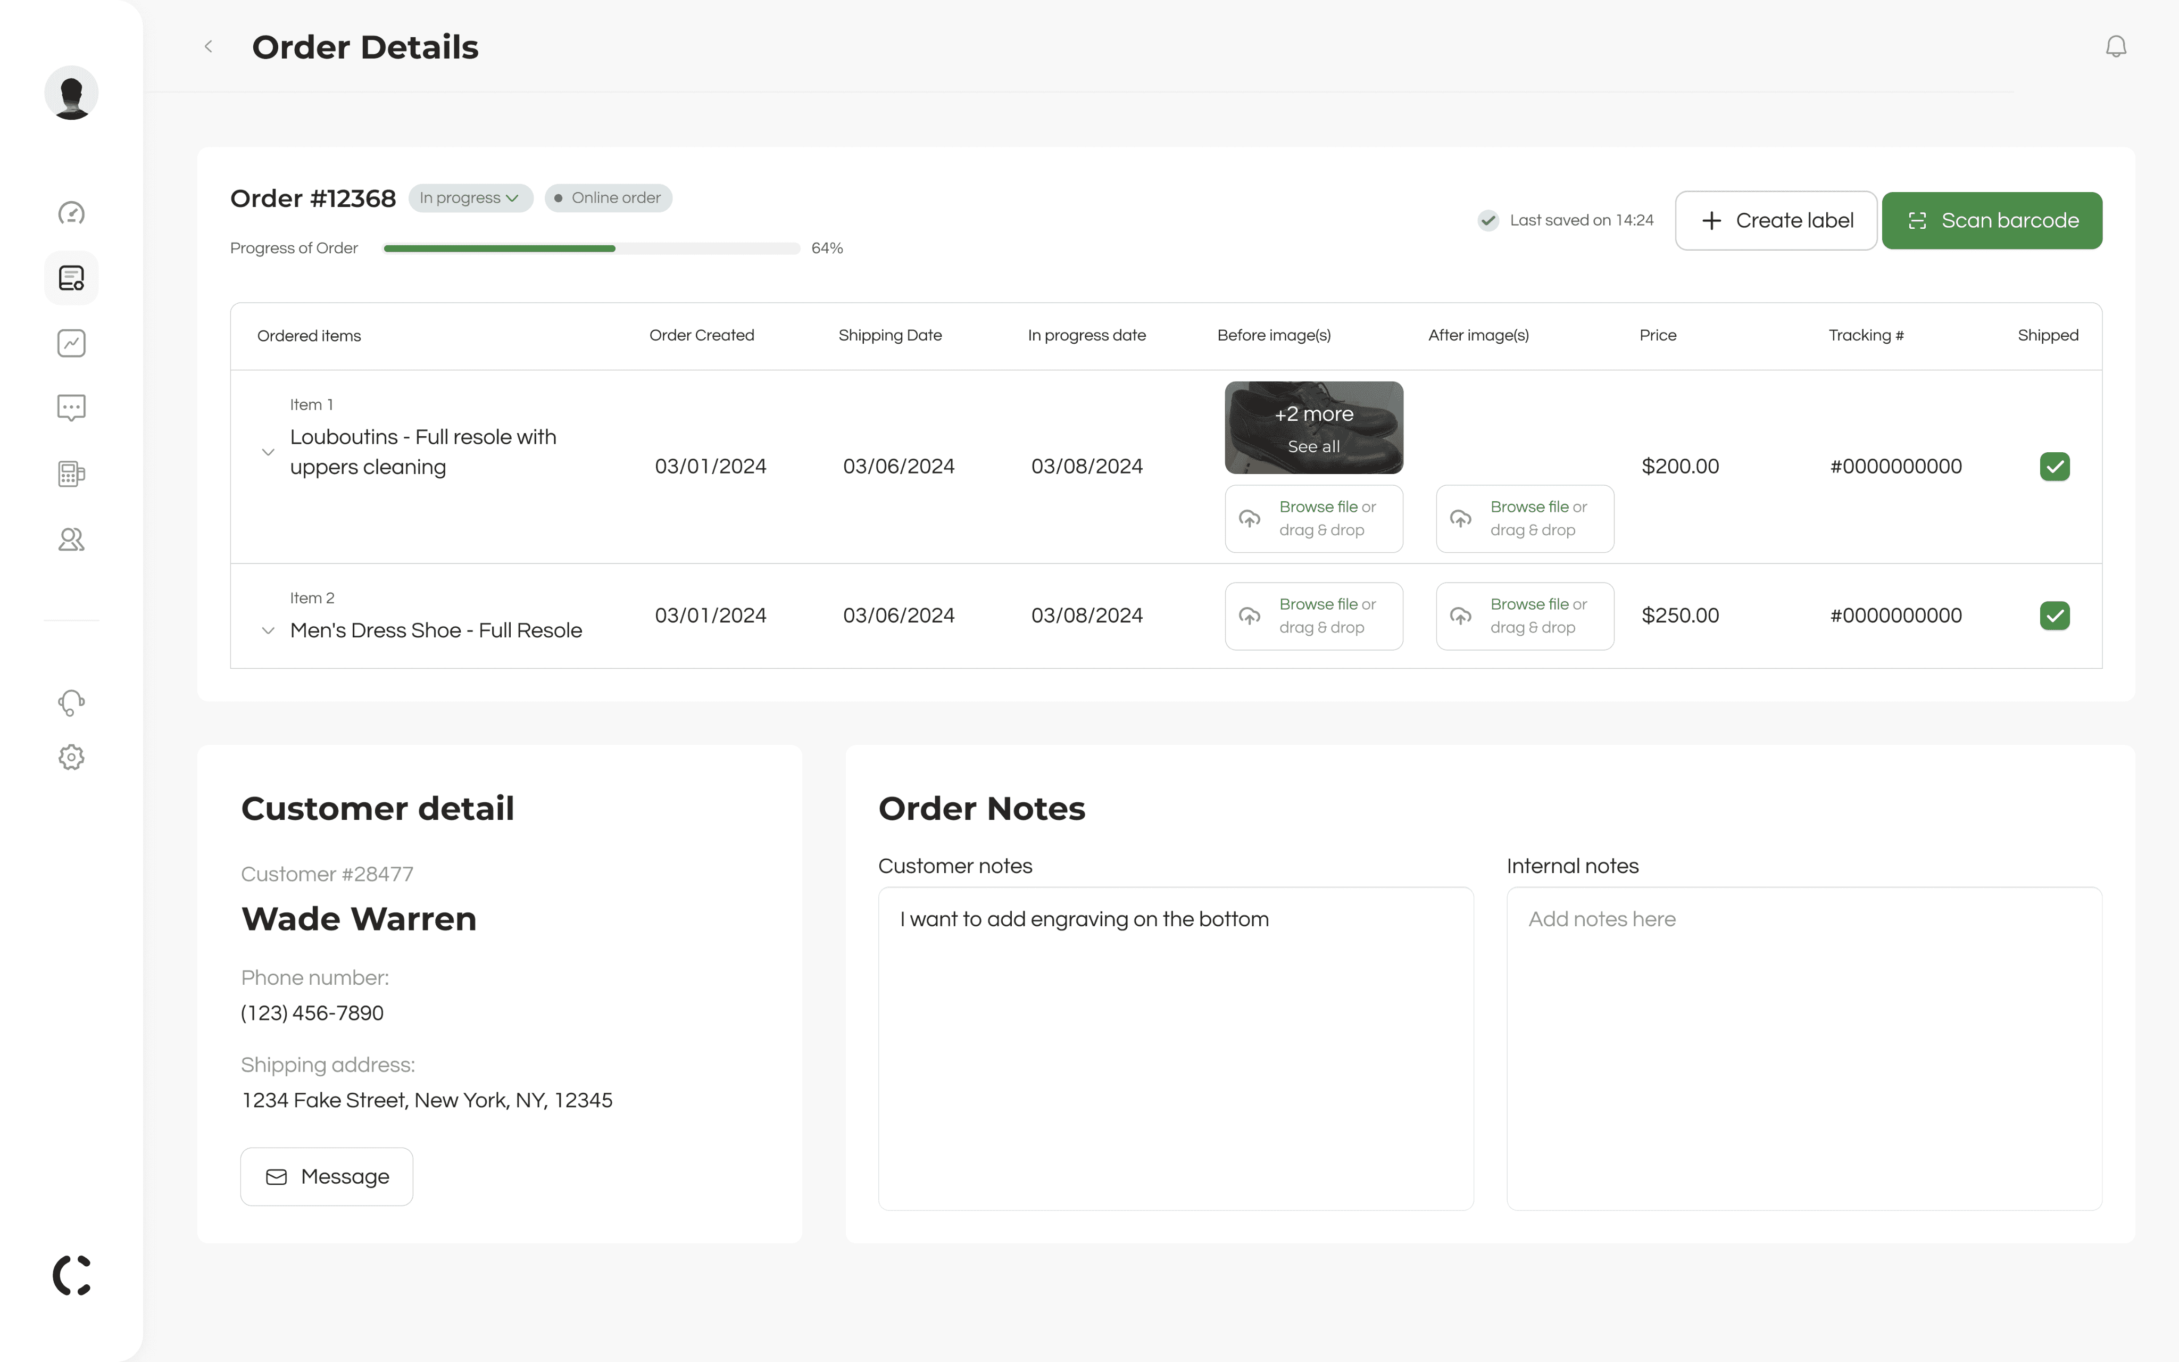Open the Analytics chart icon in sidebar
The width and height of the screenshot is (2179, 1362).
(71, 343)
